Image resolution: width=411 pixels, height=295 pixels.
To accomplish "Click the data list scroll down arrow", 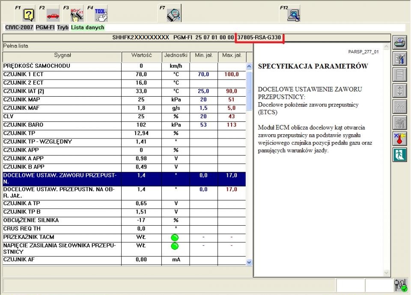I will point(249,262).
